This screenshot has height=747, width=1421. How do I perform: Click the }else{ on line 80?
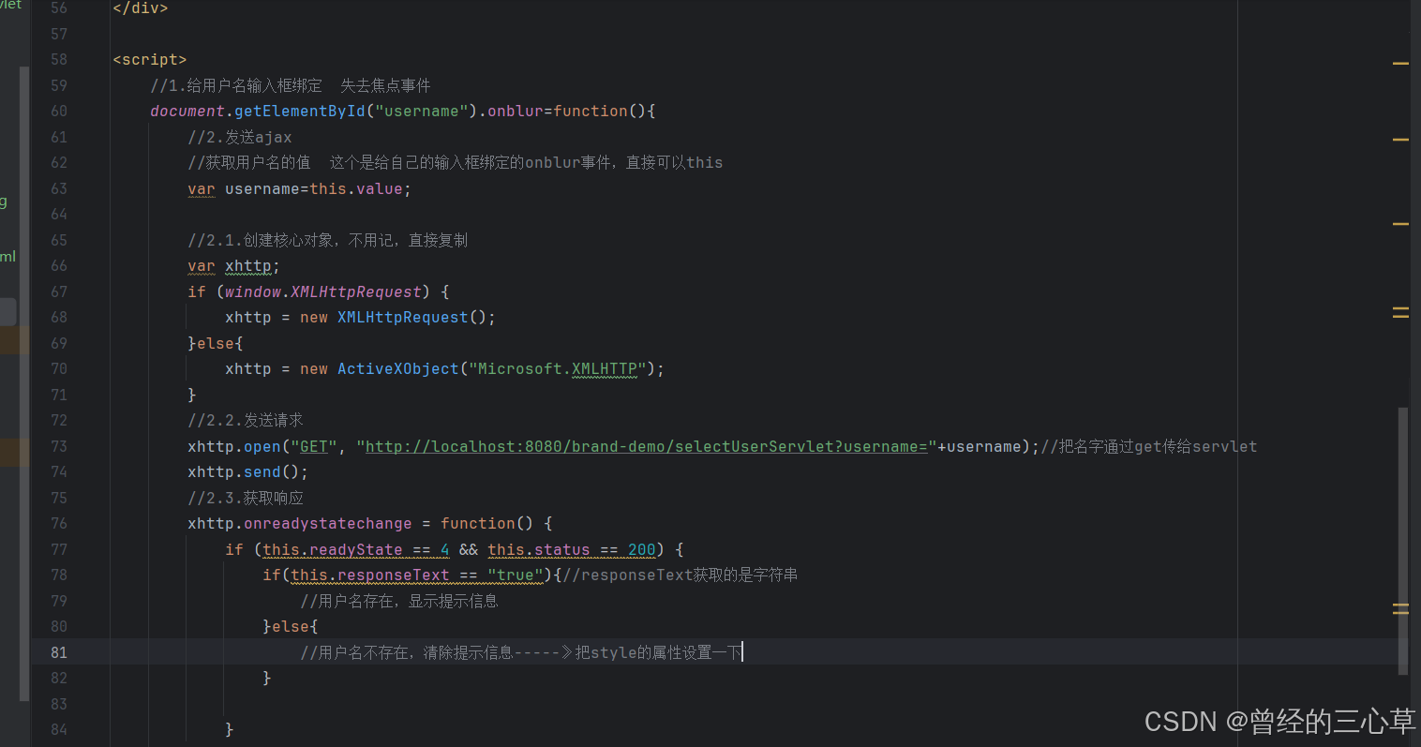coord(291,626)
